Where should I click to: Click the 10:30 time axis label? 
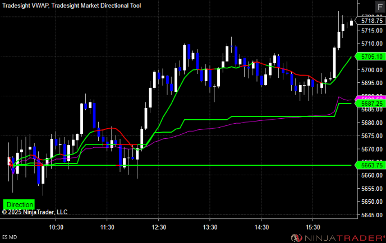pyautogui.click(x=56, y=227)
